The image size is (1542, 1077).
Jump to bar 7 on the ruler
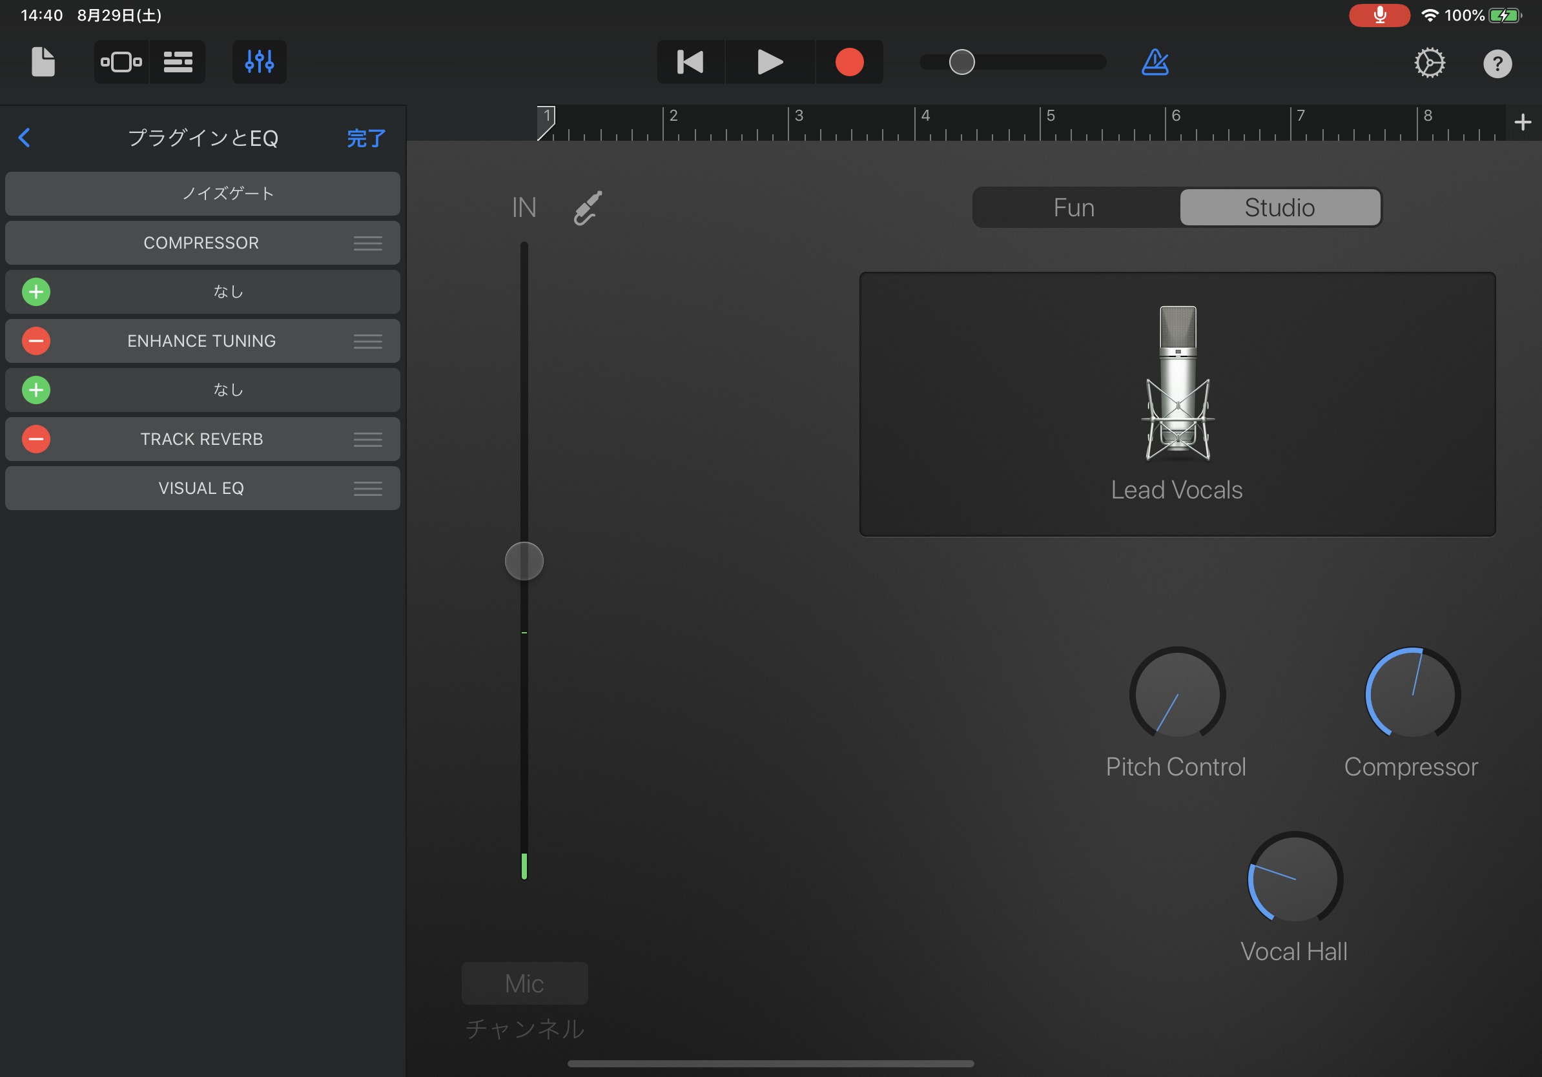1301,116
